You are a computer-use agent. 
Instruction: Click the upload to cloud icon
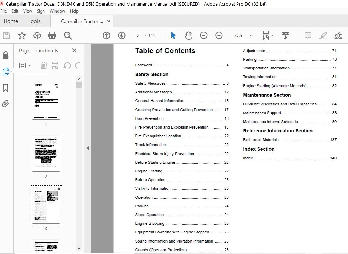click(37, 35)
